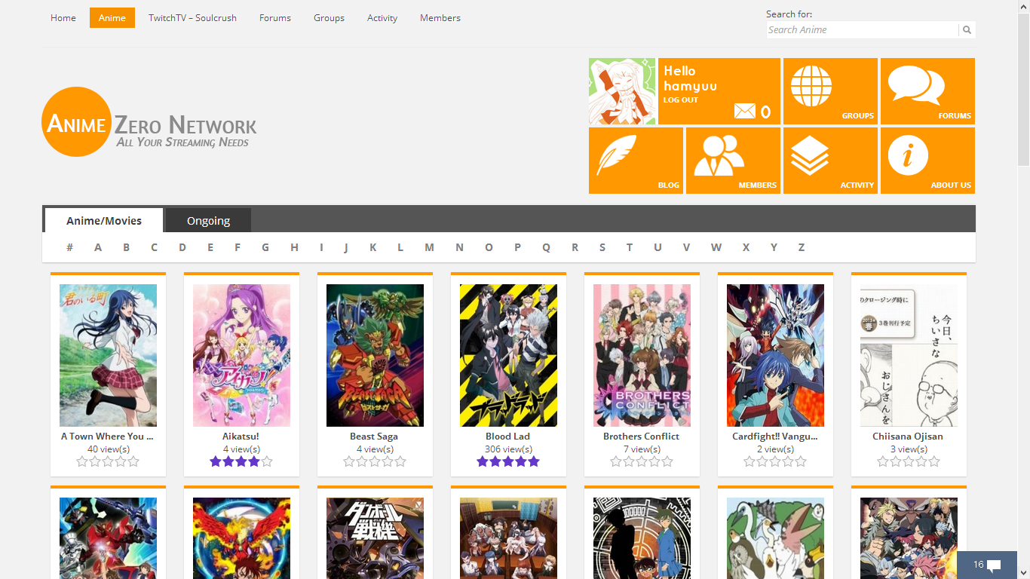
Task: Filter anime list by letter S
Action: 602,247
